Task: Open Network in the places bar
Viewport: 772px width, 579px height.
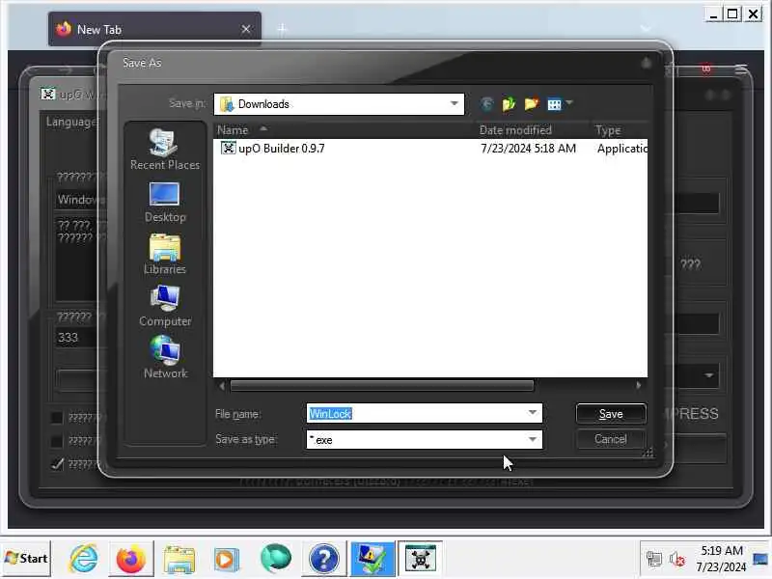Action: [165, 358]
